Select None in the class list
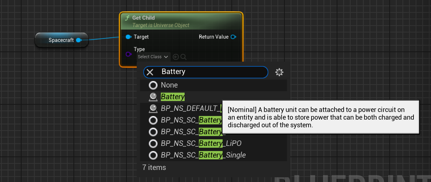This screenshot has width=431, height=182. coord(169,85)
